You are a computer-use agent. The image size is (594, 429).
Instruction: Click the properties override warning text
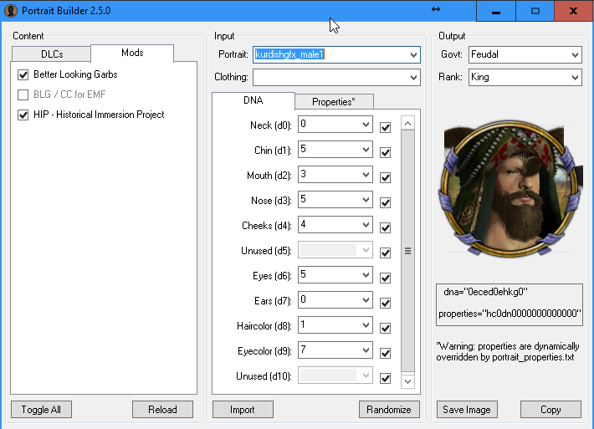point(508,352)
